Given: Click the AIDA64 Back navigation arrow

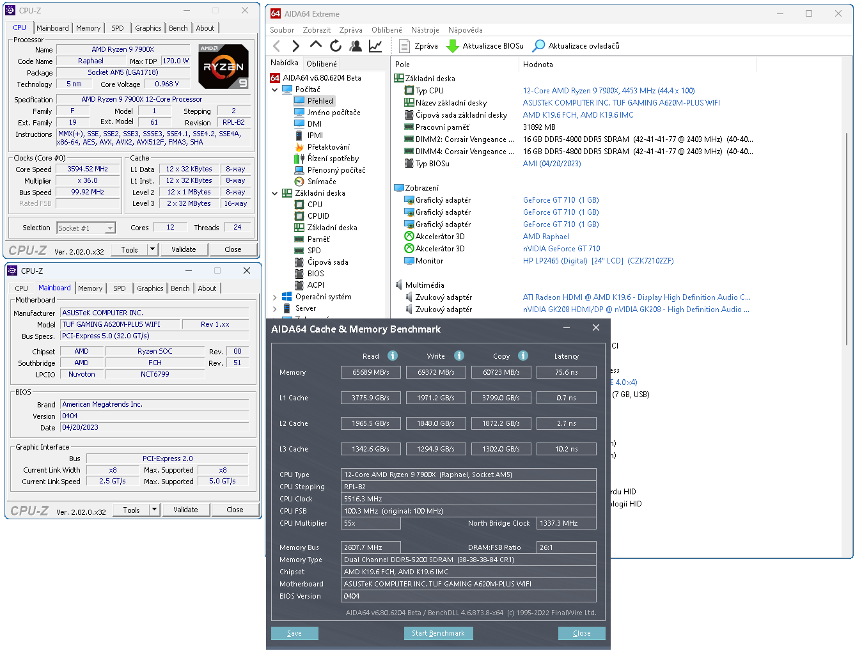Looking at the screenshot, I should click(276, 46).
